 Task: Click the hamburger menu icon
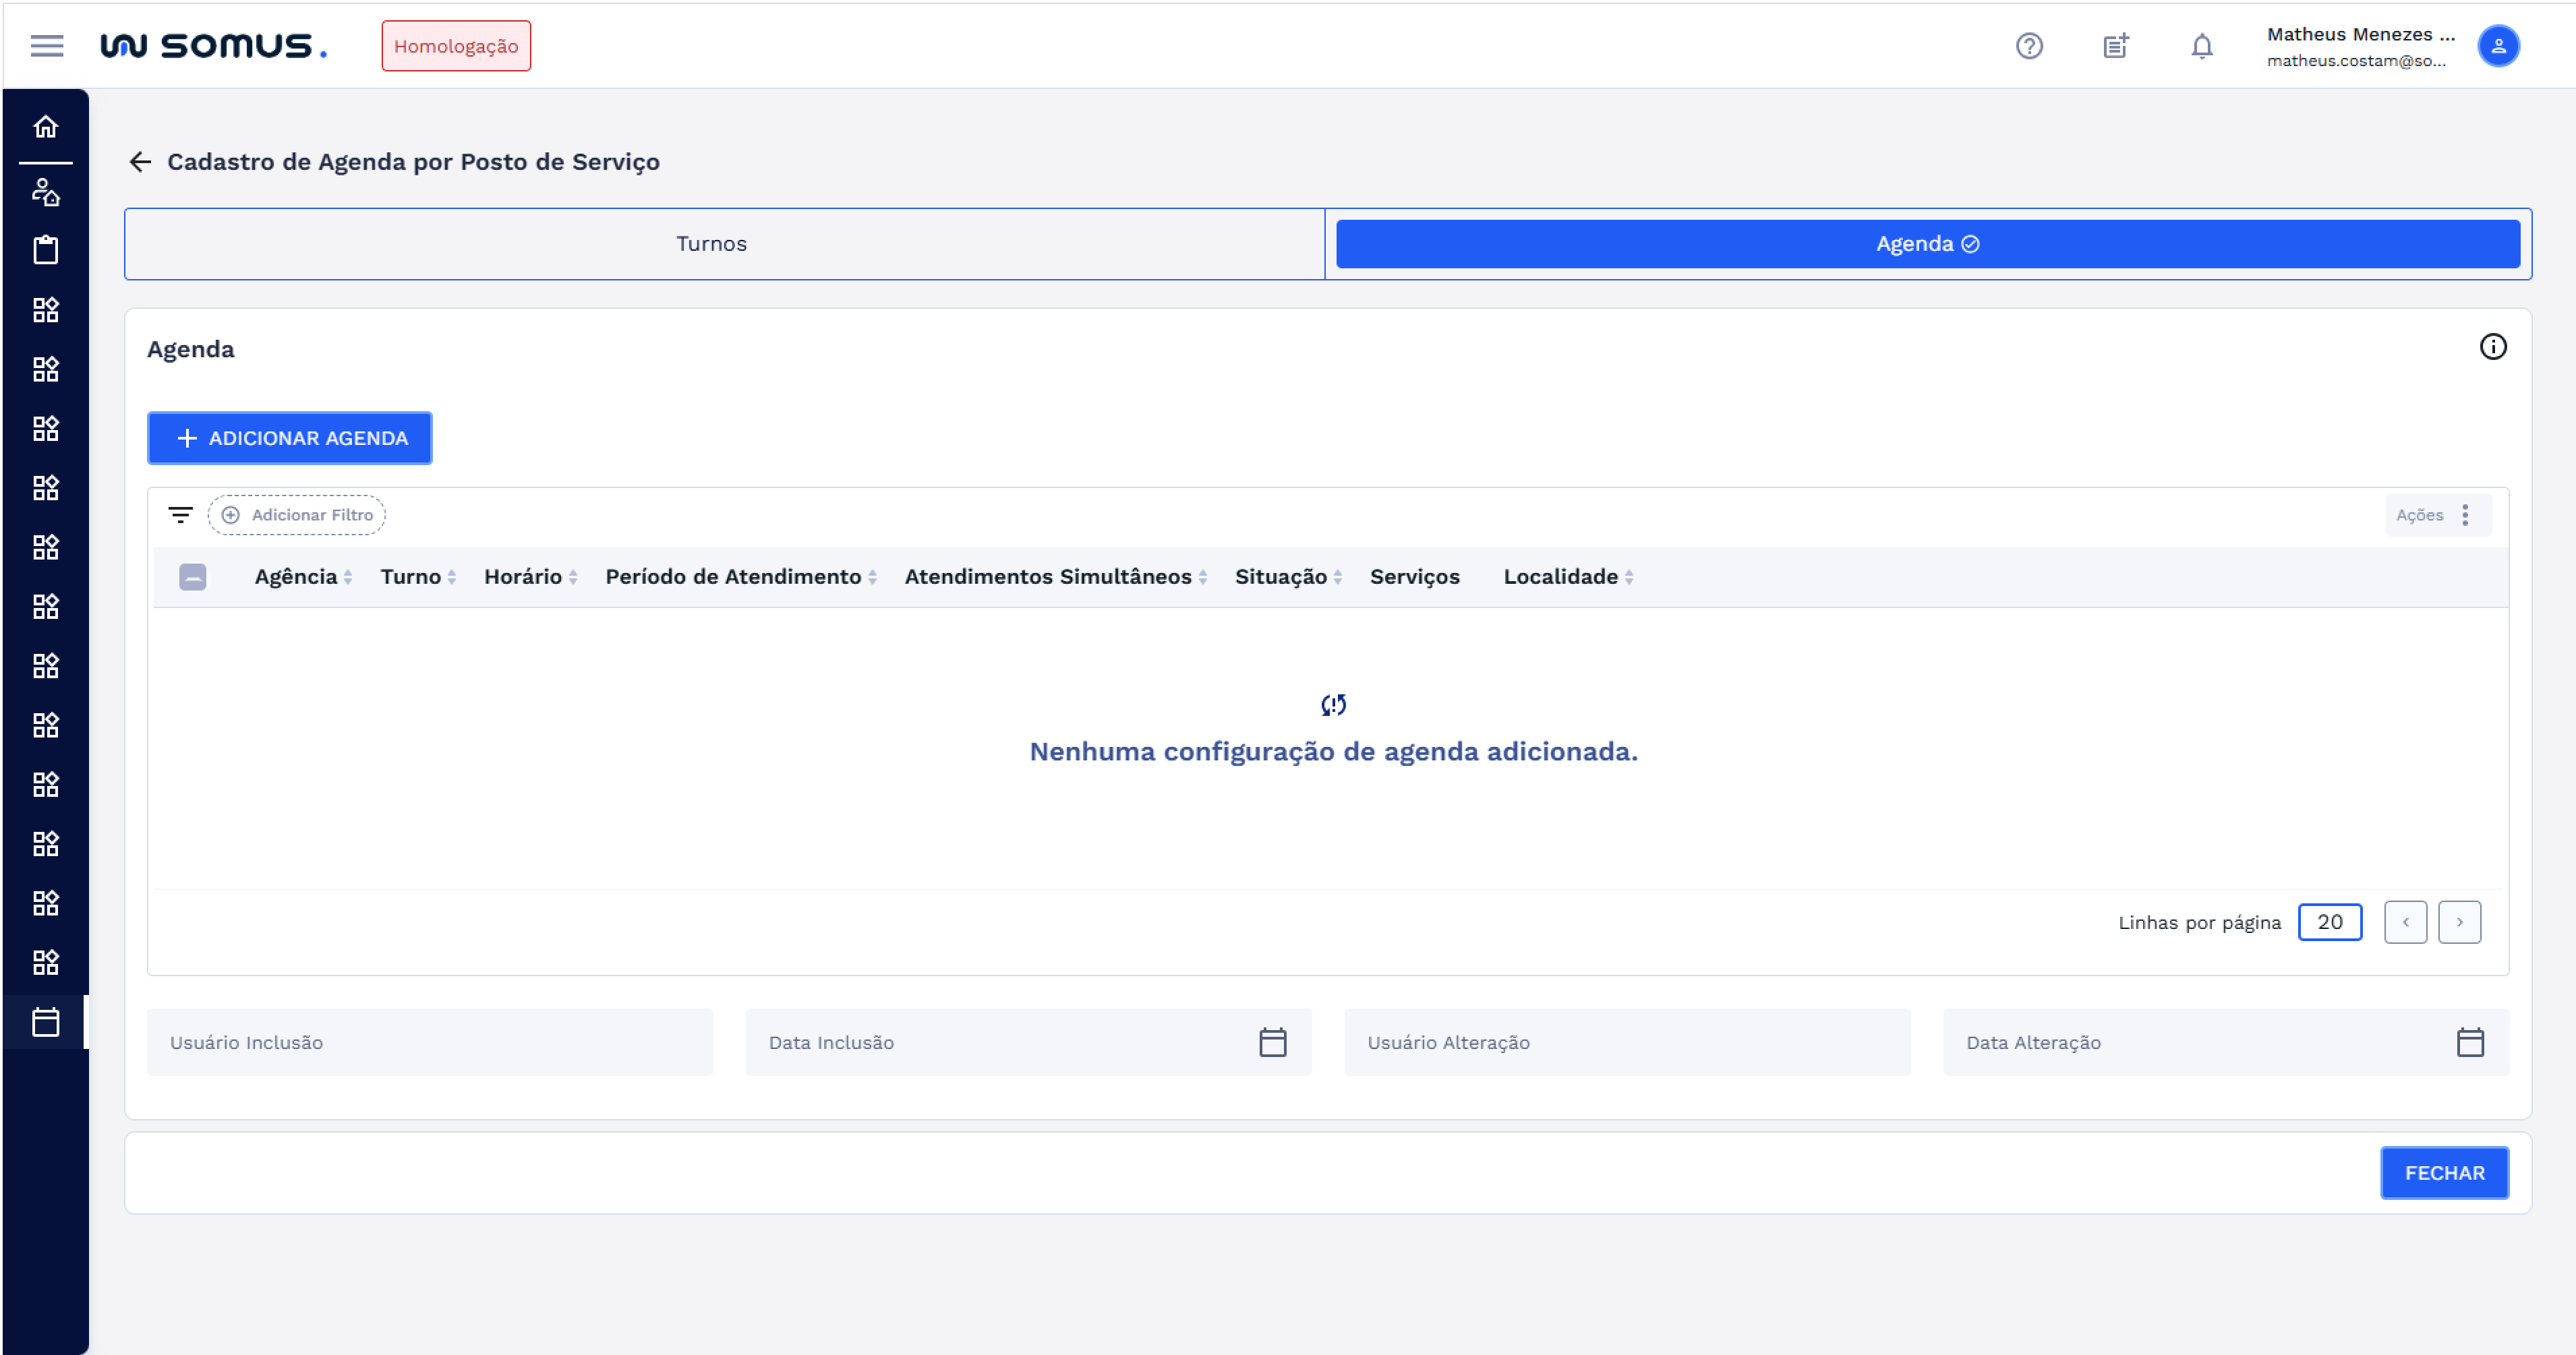click(46, 46)
